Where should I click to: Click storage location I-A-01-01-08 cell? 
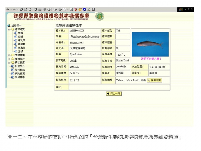pos(159,67)
